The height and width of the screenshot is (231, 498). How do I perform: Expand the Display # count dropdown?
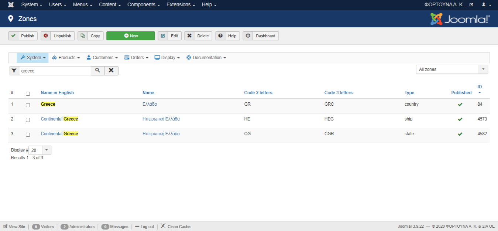47,150
